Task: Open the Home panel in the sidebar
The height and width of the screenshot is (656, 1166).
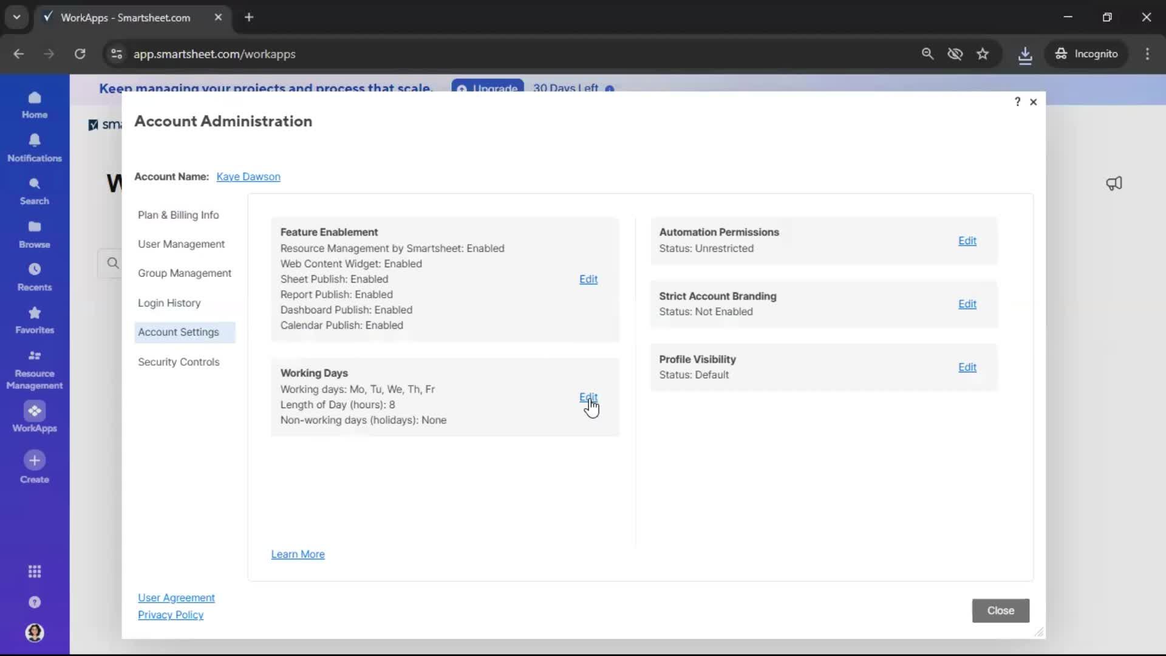Action: click(x=35, y=104)
